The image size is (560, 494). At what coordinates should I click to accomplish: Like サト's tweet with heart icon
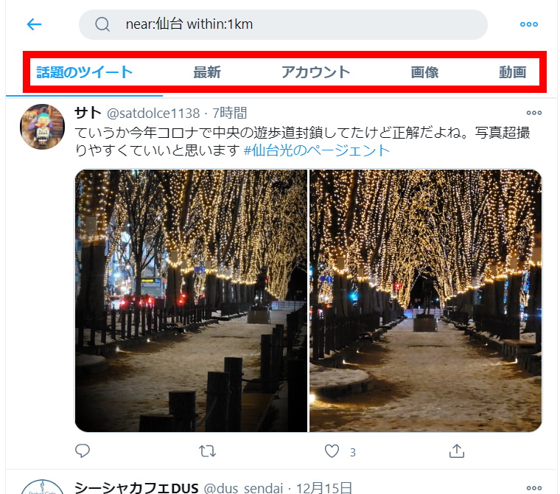[x=332, y=451]
